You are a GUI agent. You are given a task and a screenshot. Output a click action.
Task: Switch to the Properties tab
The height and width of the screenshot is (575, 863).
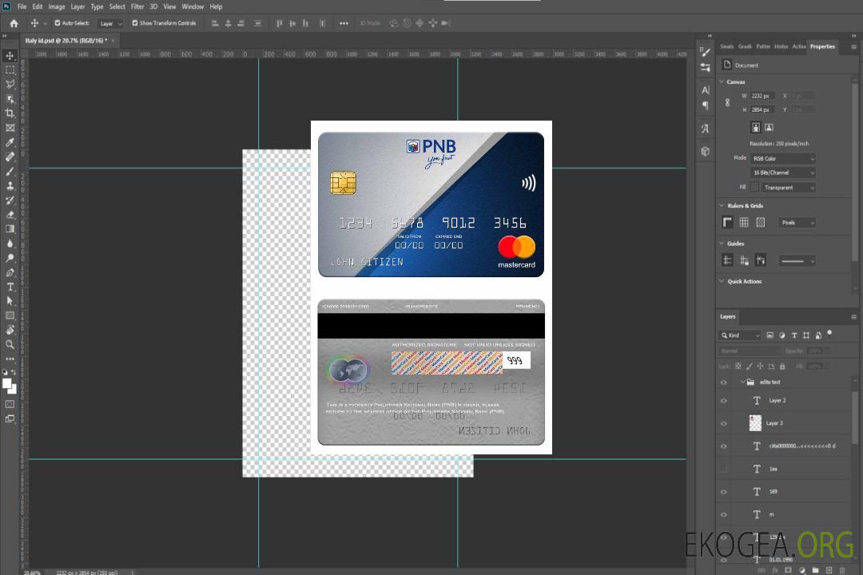pos(822,47)
